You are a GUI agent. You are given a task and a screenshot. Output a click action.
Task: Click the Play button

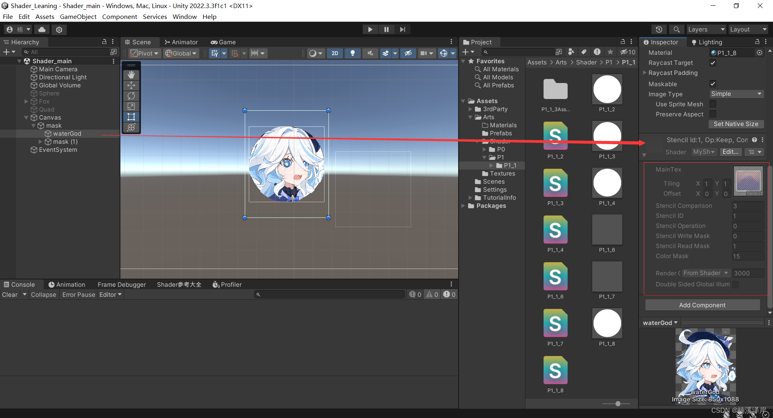[370, 29]
